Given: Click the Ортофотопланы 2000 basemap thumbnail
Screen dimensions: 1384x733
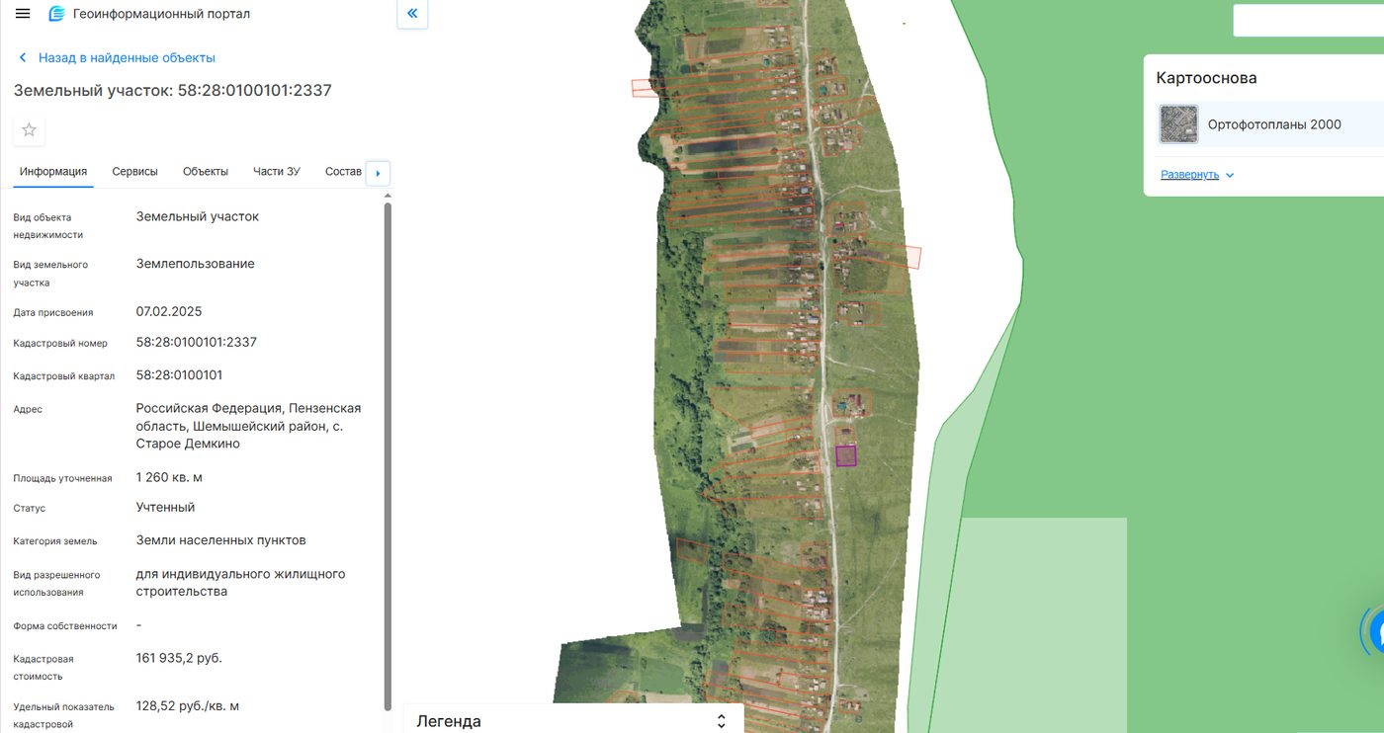Looking at the screenshot, I should click(x=1178, y=124).
